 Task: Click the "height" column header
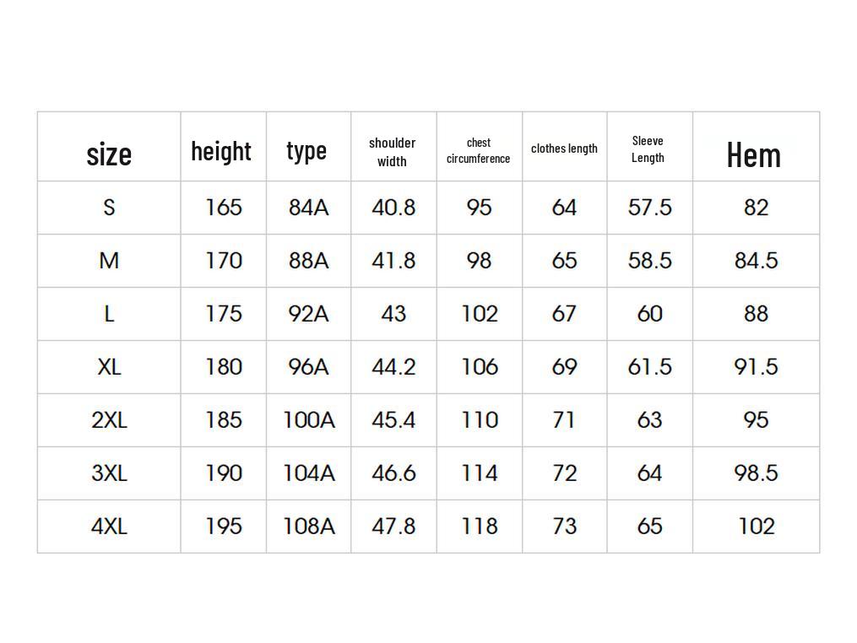click(x=221, y=151)
